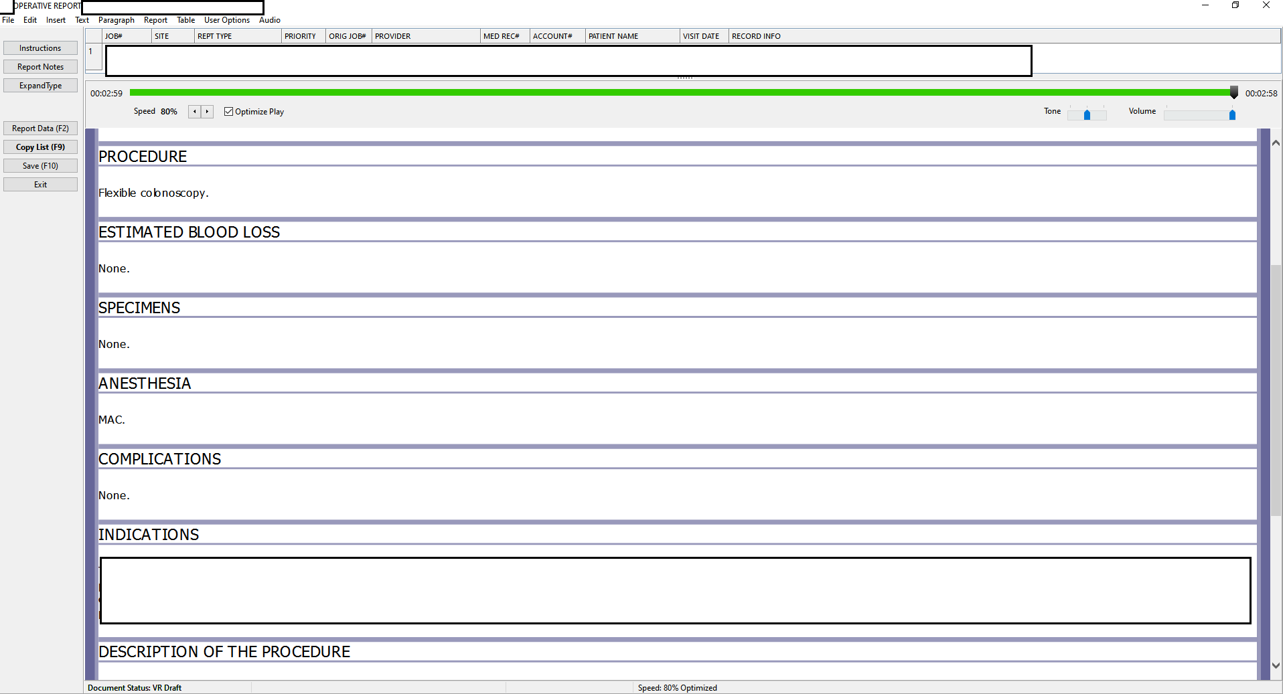Adjust the Tone slider
This screenshot has height=694, width=1283.
tap(1087, 115)
